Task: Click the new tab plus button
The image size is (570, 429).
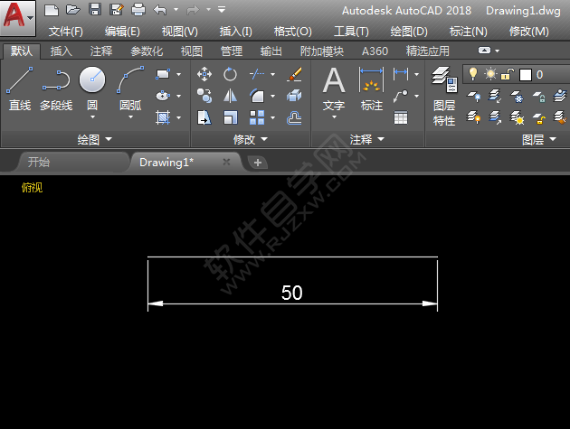Action: point(258,163)
